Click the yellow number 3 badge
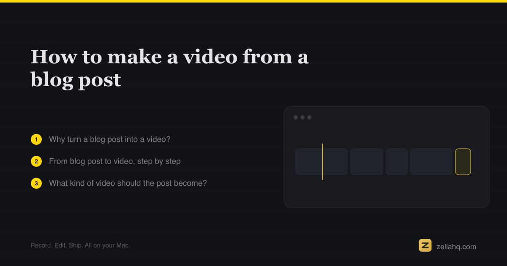This screenshot has height=266, width=507. tap(36, 183)
